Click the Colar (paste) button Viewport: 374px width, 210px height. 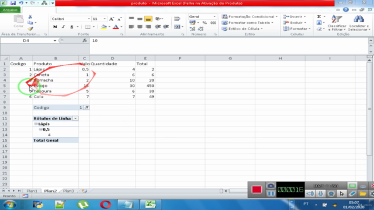point(18,22)
